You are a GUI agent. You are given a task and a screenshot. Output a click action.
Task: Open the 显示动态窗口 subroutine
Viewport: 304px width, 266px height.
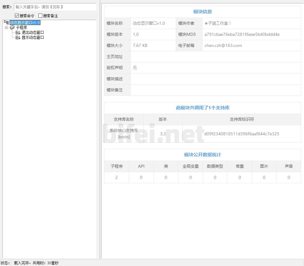[x=33, y=37]
